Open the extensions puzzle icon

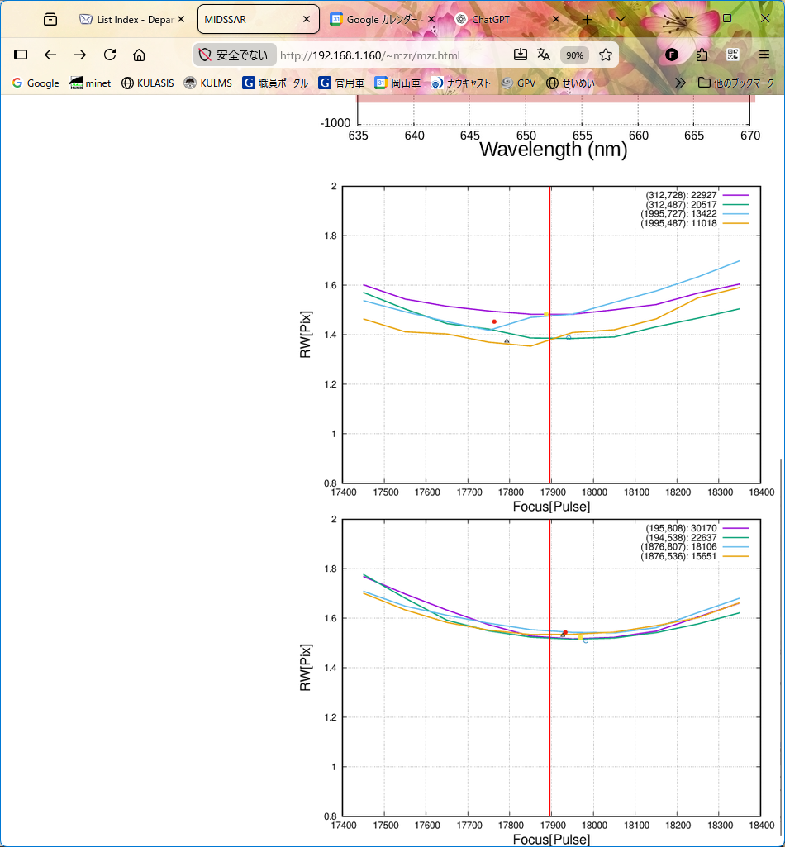[702, 55]
